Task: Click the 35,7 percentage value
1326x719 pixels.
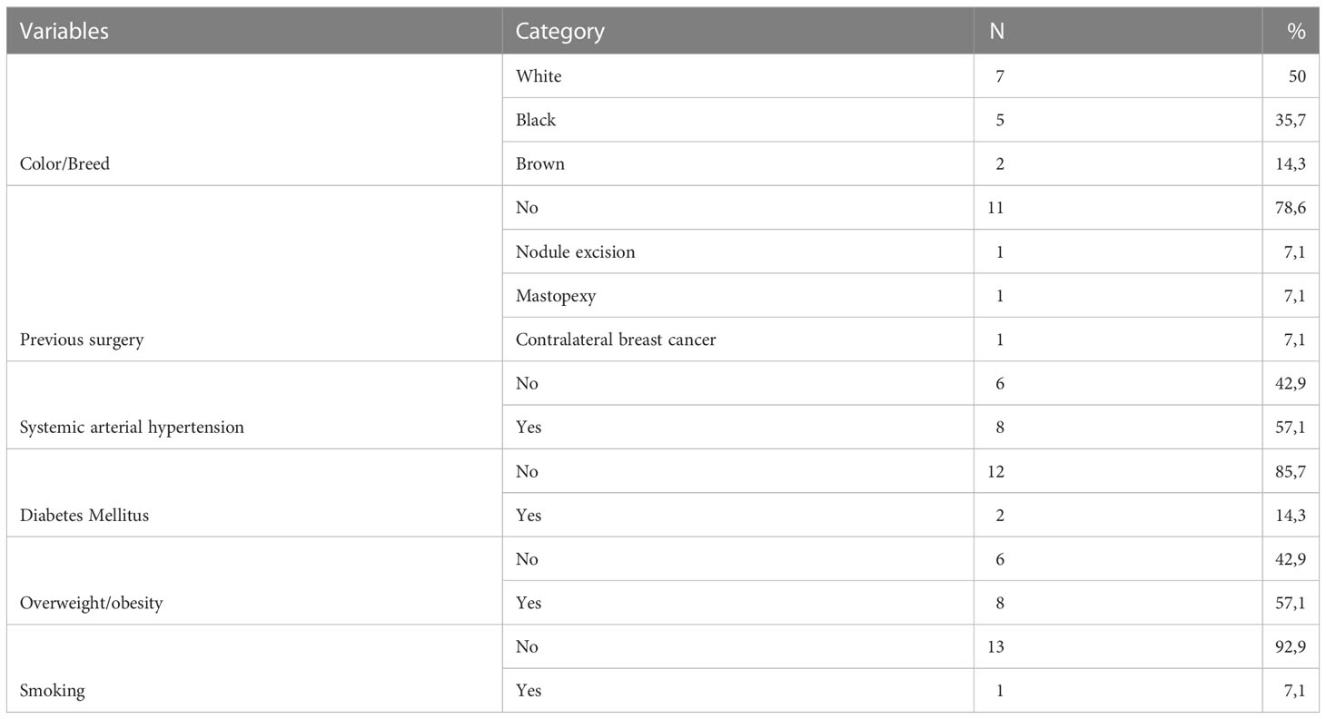Action: coord(1291,120)
